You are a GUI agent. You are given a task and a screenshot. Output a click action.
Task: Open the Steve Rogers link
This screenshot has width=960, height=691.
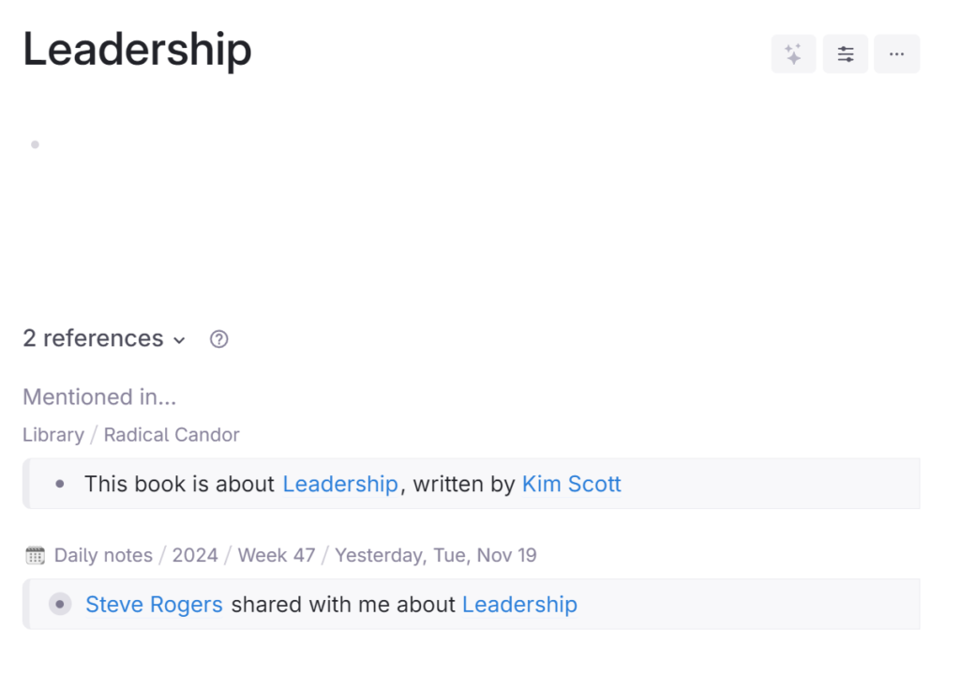pos(154,605)
